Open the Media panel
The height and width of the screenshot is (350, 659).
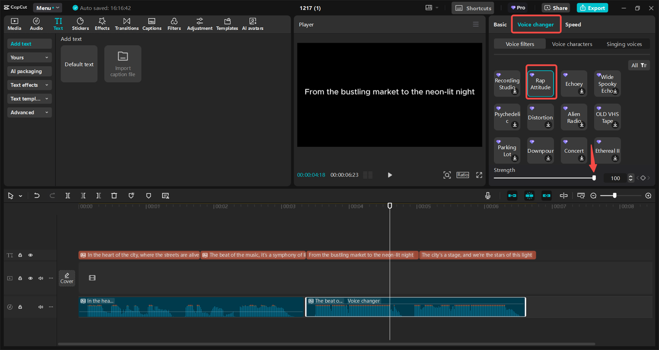coord(14,24)
